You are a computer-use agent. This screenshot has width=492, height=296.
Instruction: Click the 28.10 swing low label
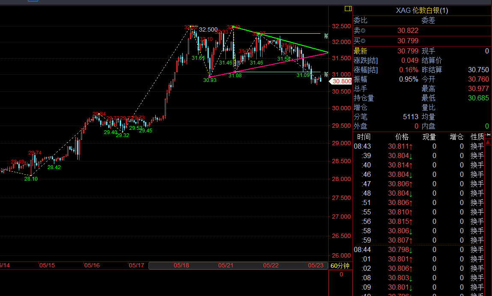pos(31,179)
